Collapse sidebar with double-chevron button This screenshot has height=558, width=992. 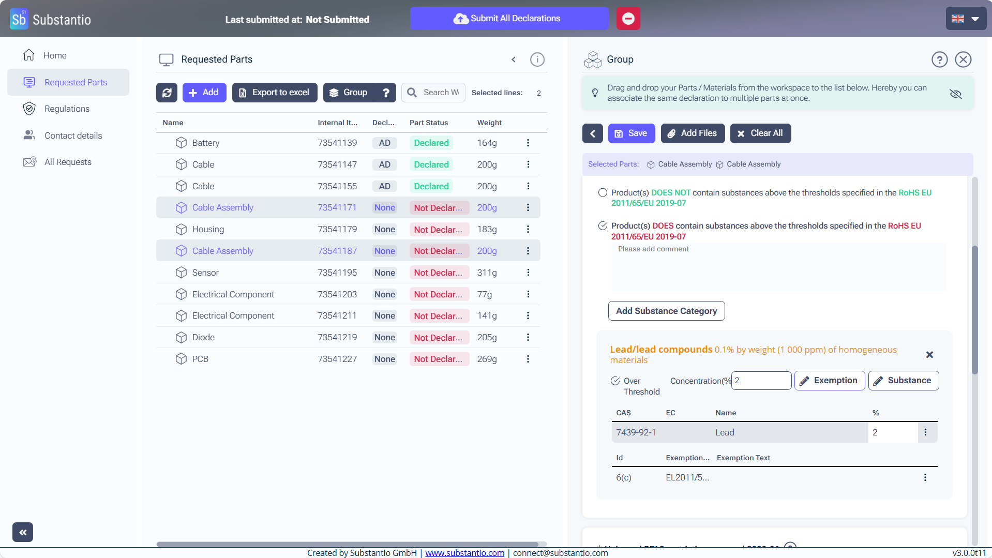click(x=23, y=532)
